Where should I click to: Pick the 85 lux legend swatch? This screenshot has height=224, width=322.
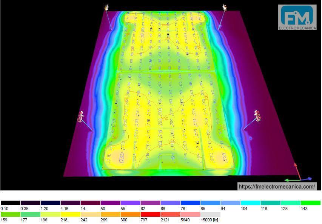point(211,203)
